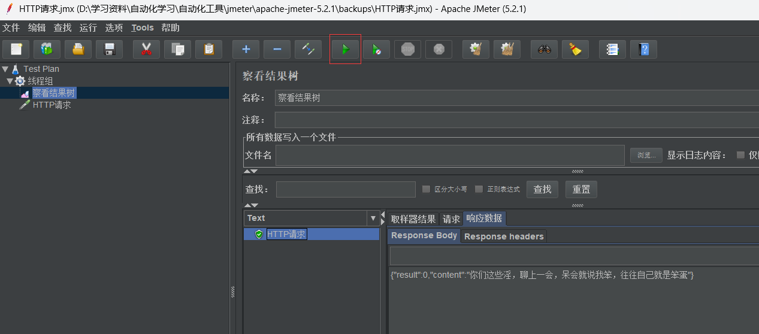Click the 浏览 browse button
The image size is (759, 334).
tap(646, 155)
